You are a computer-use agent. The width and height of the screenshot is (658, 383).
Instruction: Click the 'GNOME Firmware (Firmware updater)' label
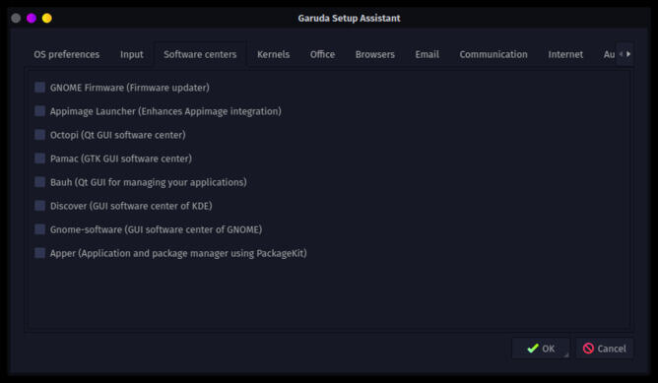point(130,88)
